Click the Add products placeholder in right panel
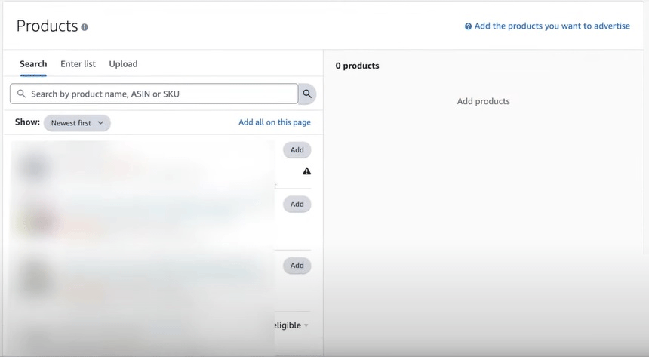The image size is (649, 357). (x=483, y=101)
